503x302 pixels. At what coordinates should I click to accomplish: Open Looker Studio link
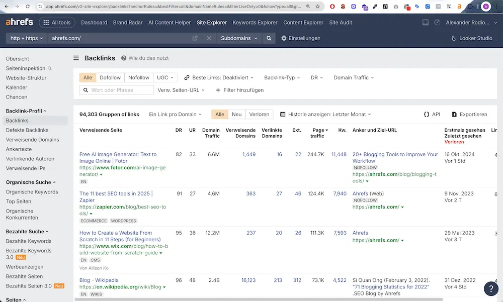click(472, 38)
